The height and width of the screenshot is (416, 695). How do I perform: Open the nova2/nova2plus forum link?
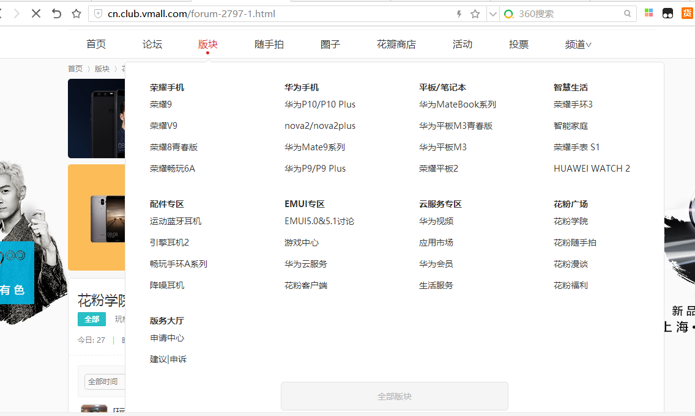tap(320, 126)
